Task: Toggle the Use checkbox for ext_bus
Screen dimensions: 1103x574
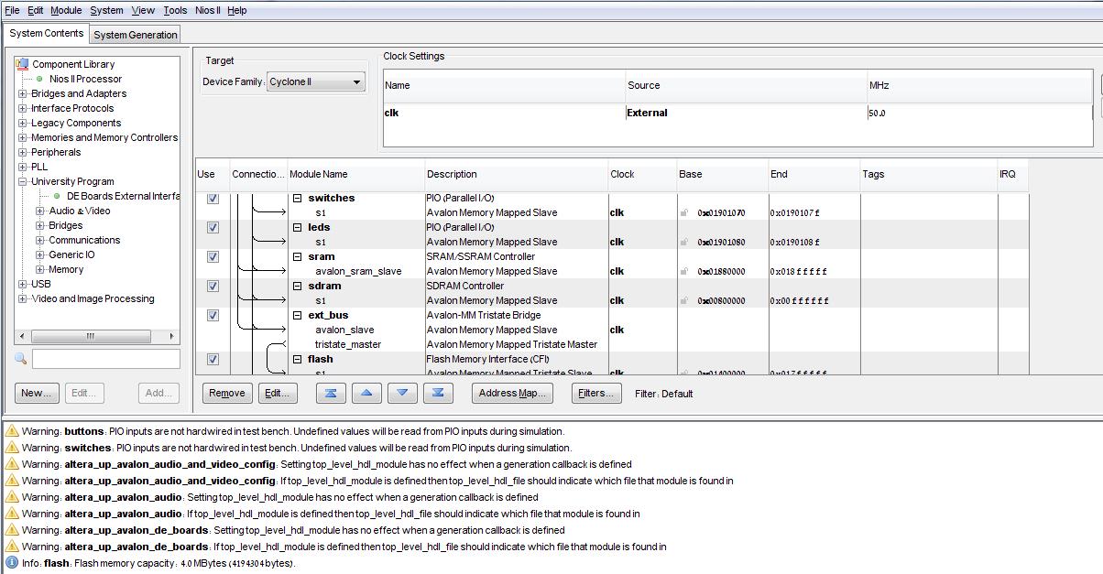Action: (x=213, y=316)
